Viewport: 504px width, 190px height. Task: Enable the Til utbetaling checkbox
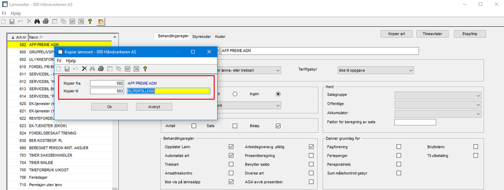(476, 155)
